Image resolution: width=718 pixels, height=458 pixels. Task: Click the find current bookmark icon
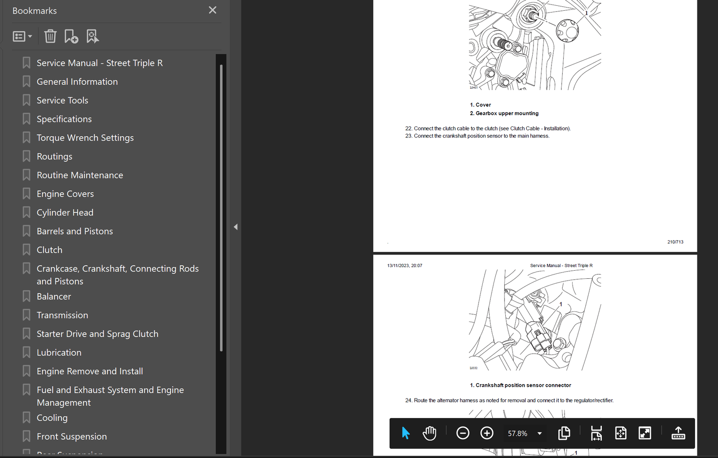[92, 36]
